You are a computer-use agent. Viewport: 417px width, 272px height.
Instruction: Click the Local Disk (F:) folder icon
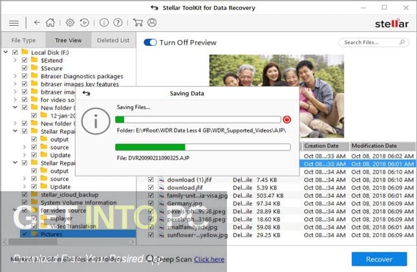tap(25, 52)
